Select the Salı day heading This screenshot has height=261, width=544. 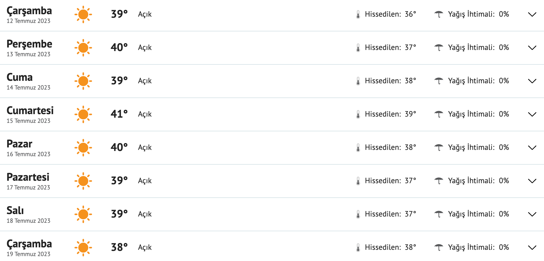15,210
